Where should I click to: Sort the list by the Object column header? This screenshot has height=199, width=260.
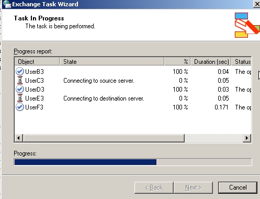pos(37,61)
